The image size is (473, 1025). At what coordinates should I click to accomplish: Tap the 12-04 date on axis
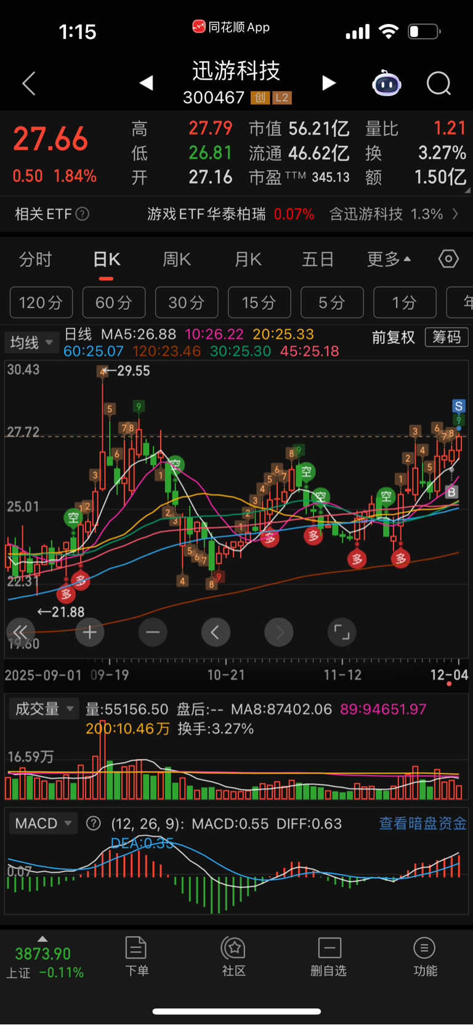tap(449, 675)
